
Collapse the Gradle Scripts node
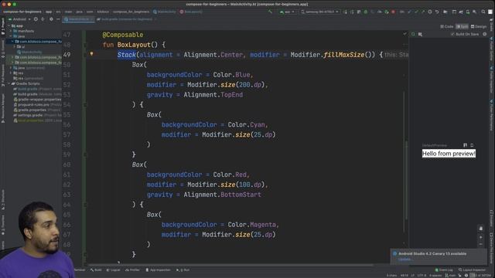[x=9, y=83]
